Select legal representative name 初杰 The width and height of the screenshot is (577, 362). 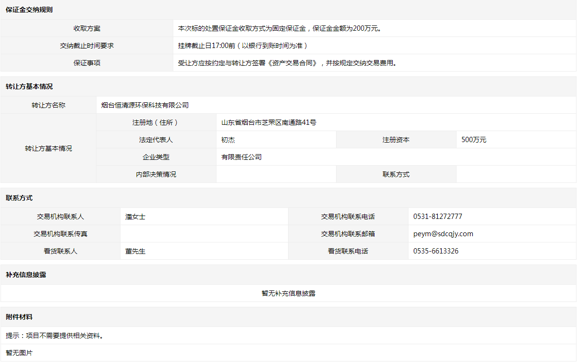click(228, 140)
